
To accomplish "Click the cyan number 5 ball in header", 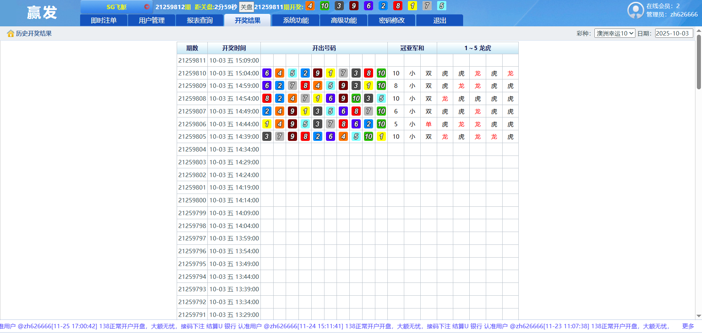I will [442, 6].
